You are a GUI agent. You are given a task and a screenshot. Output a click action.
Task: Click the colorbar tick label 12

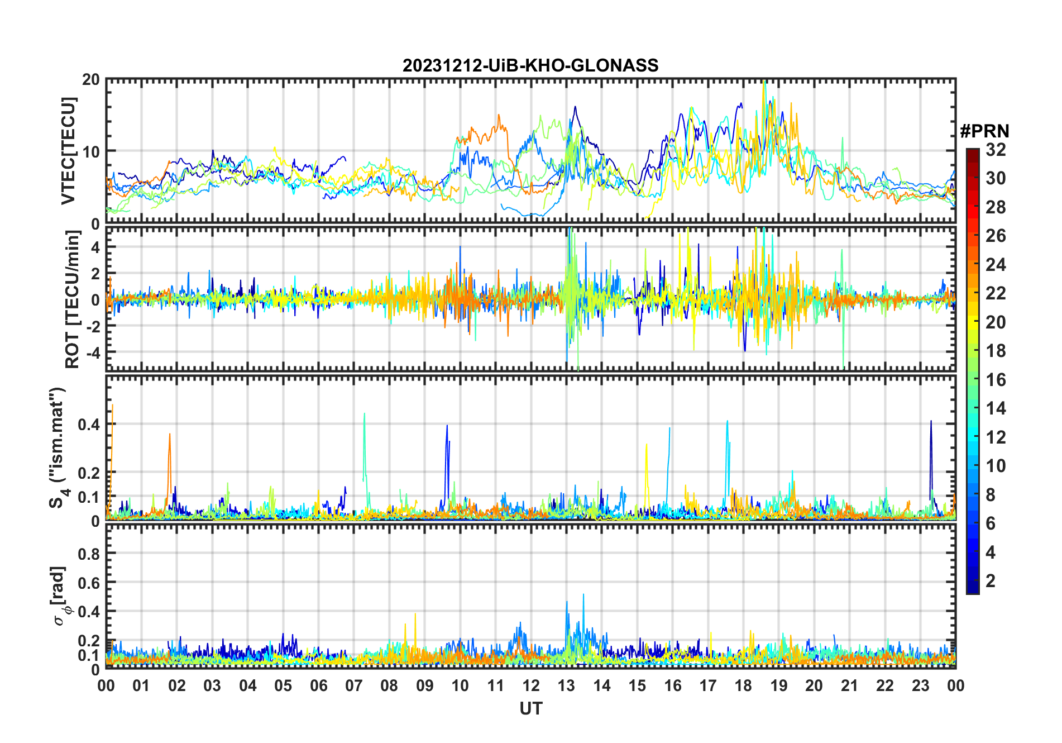point(996,437)
